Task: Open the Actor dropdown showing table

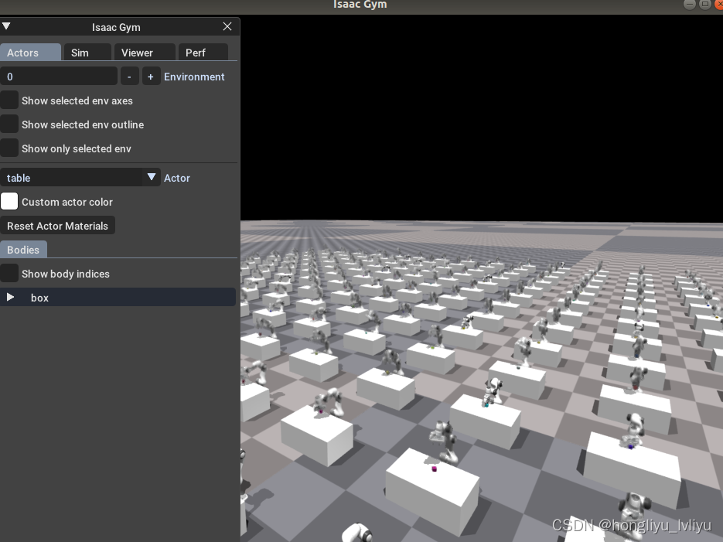Action: [80, 177]
